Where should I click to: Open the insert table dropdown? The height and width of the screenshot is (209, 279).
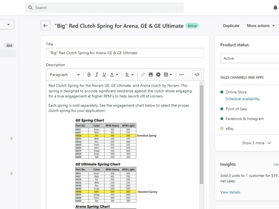pyautogui.click(x=168, y=75)
